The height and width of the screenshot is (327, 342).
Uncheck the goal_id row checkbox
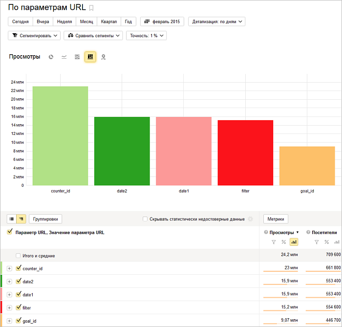click(x=19, y=320)
